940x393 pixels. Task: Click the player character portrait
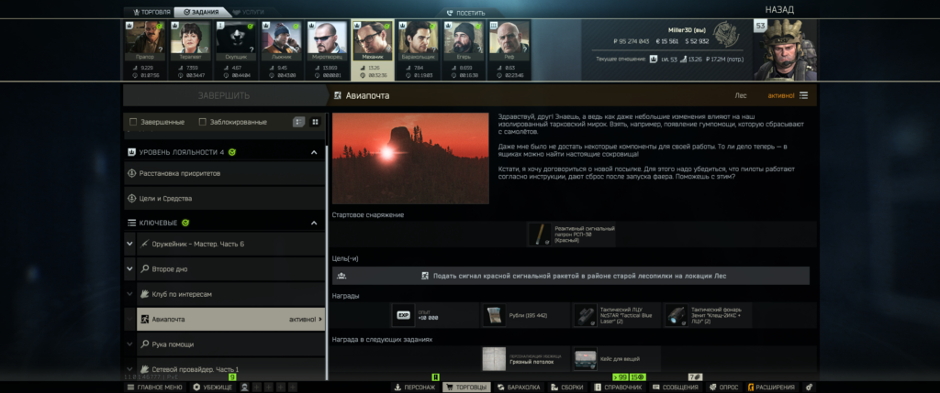pos(786,50)
